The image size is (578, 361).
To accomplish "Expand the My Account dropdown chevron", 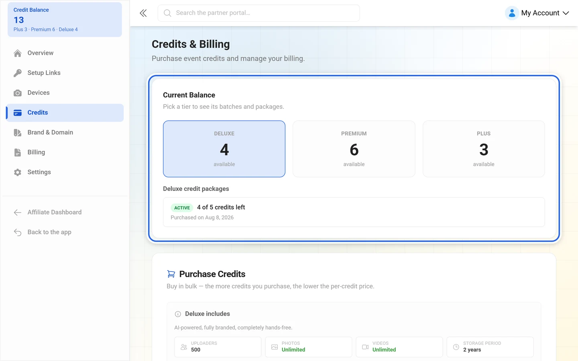I will pyautogui.click(x=566, y=13).
